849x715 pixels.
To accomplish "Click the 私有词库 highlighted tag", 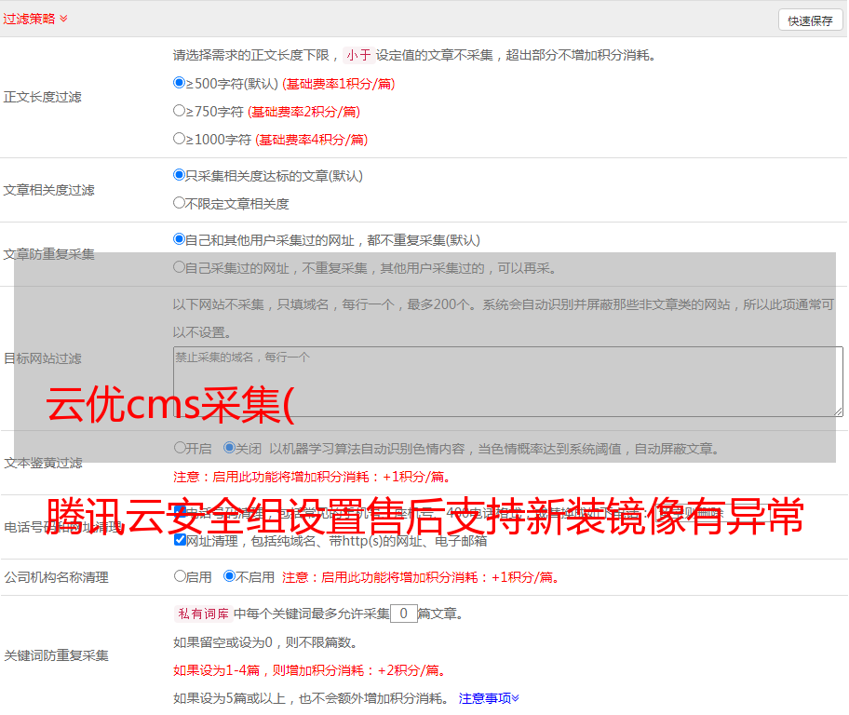I will pyautogui.click(x=204, y=614).
